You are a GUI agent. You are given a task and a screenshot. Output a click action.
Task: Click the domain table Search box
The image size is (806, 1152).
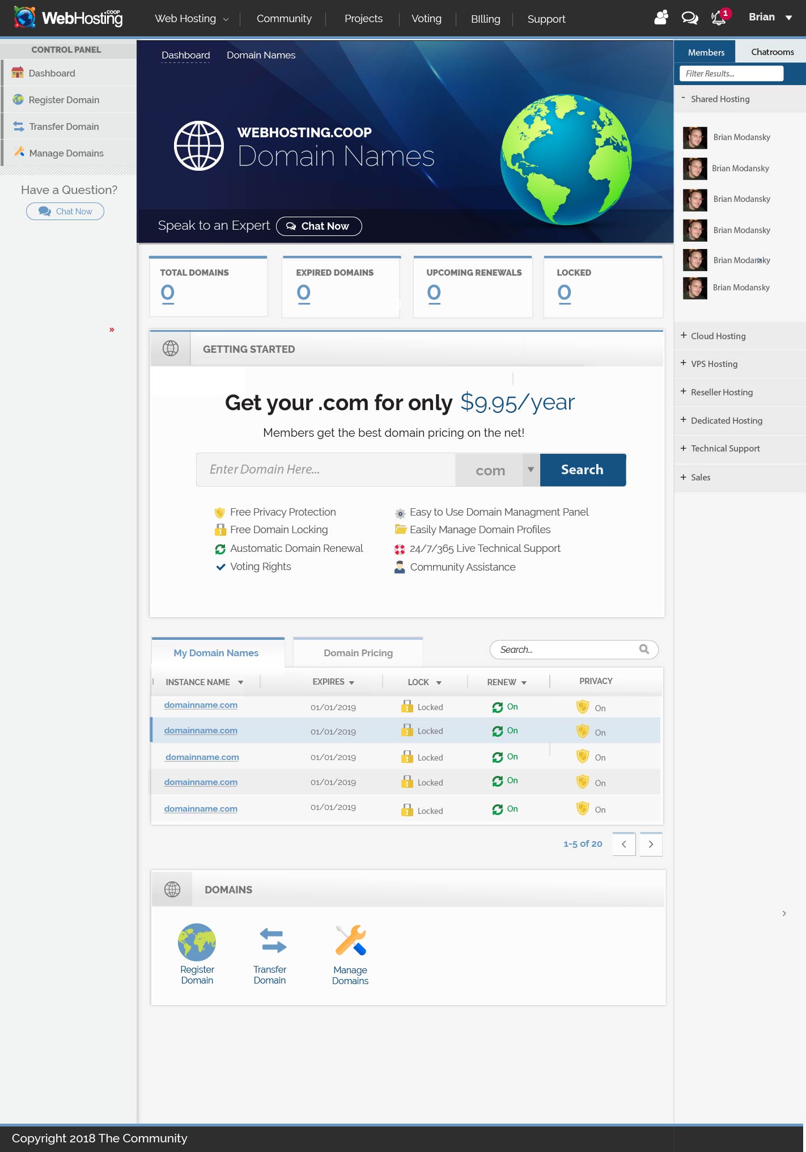click(x=574, y=649)
